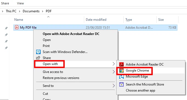The image size is (187, 100).
Task: Open the View ribbon tab
Action: [x=20, y=3]
